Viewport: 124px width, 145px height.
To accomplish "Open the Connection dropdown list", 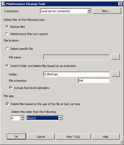I will 89,11.
